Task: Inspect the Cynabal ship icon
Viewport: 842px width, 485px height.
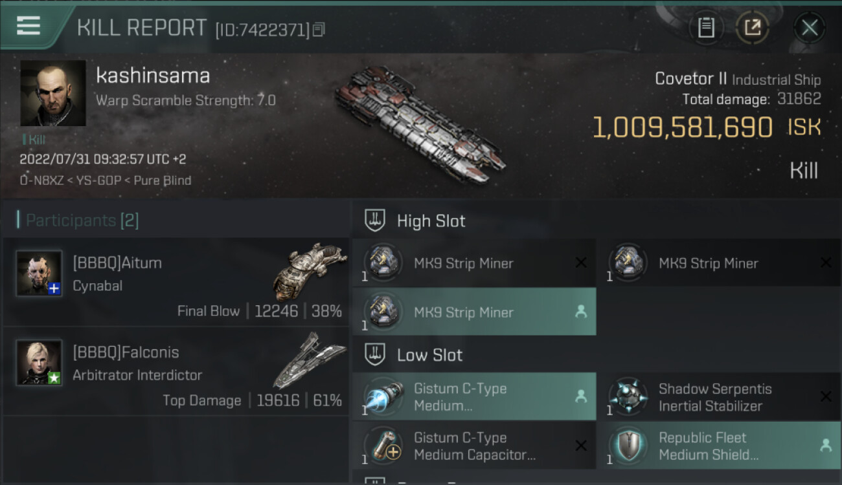Action: tap(310, 270)
